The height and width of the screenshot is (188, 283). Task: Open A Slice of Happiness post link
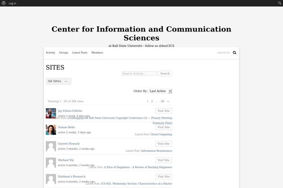(x=138, y=167)
